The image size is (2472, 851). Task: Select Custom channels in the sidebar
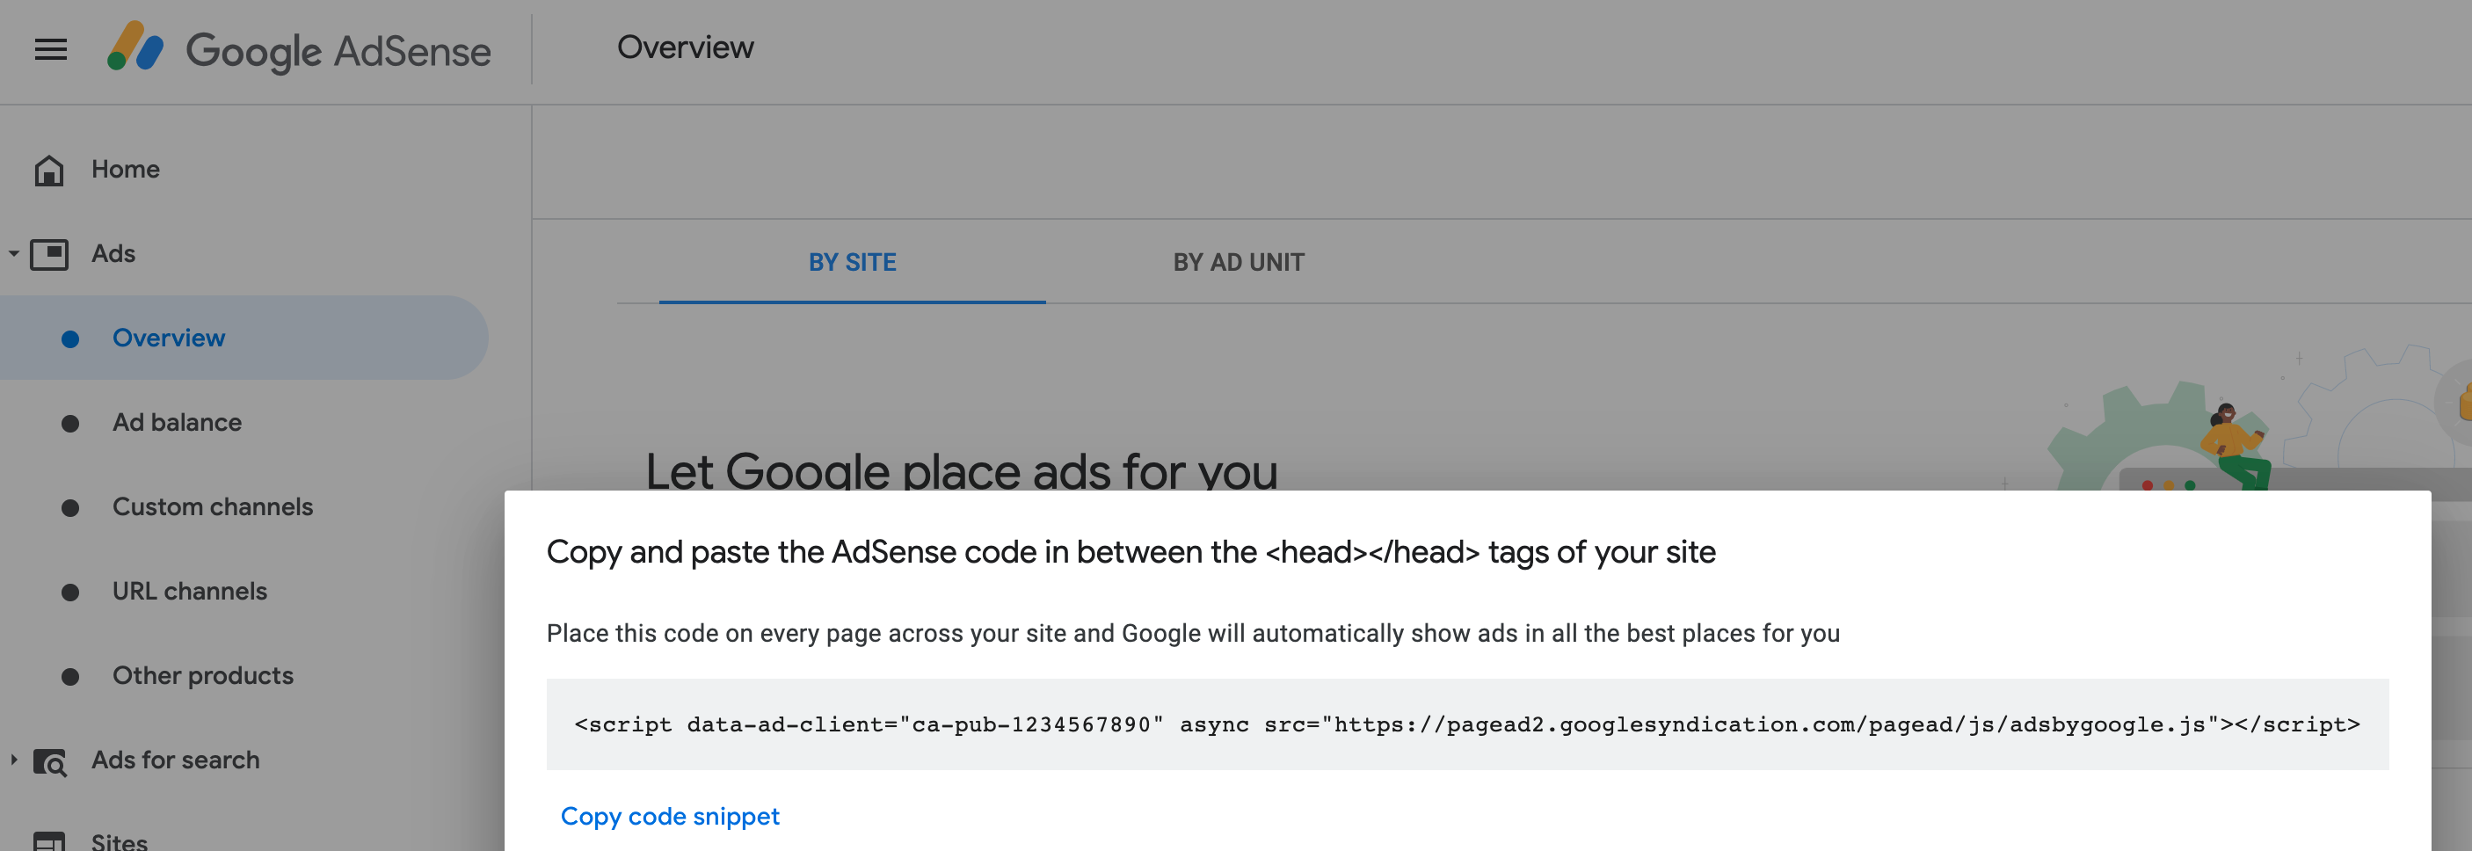click(214, 506)
